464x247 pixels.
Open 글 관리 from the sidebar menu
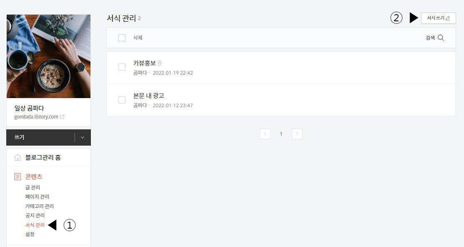[x=33, y=187]
